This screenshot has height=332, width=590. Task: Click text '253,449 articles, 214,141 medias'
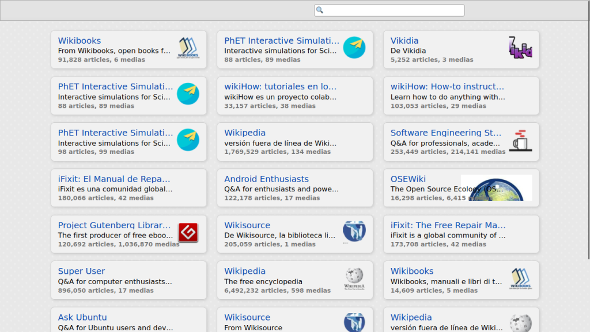click(x=448, y=152)
